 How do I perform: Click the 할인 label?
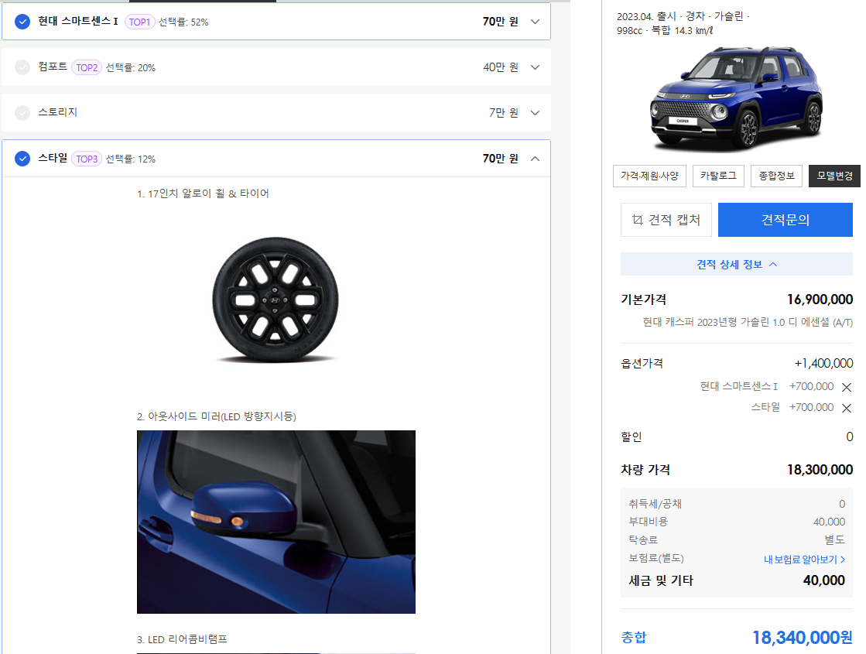[632, 437]
